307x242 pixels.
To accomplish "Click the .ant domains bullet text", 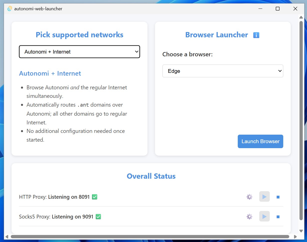I will click(77, 114).
